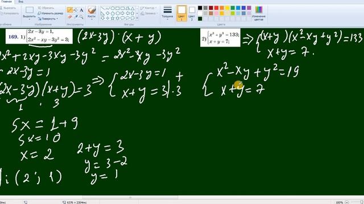Pick the dark green custom color swatch

pos(200,19)
